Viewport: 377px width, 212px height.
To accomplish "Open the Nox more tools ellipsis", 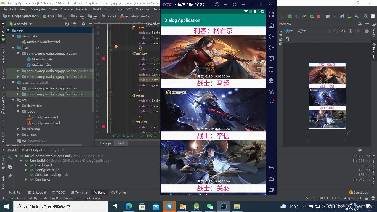I will click(x=271, y=102).
